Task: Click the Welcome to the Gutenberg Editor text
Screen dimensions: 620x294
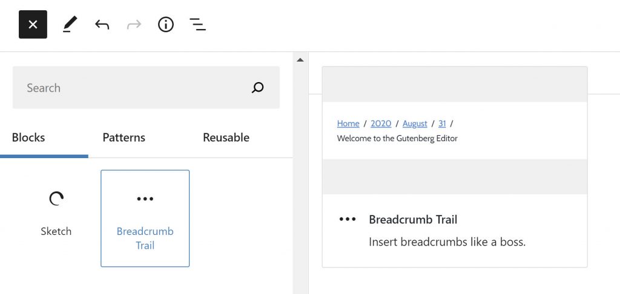Action: pos(397,138)
